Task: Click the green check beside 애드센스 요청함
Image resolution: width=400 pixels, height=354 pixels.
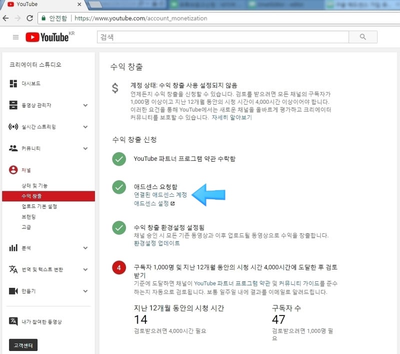Action: [119, 187]
